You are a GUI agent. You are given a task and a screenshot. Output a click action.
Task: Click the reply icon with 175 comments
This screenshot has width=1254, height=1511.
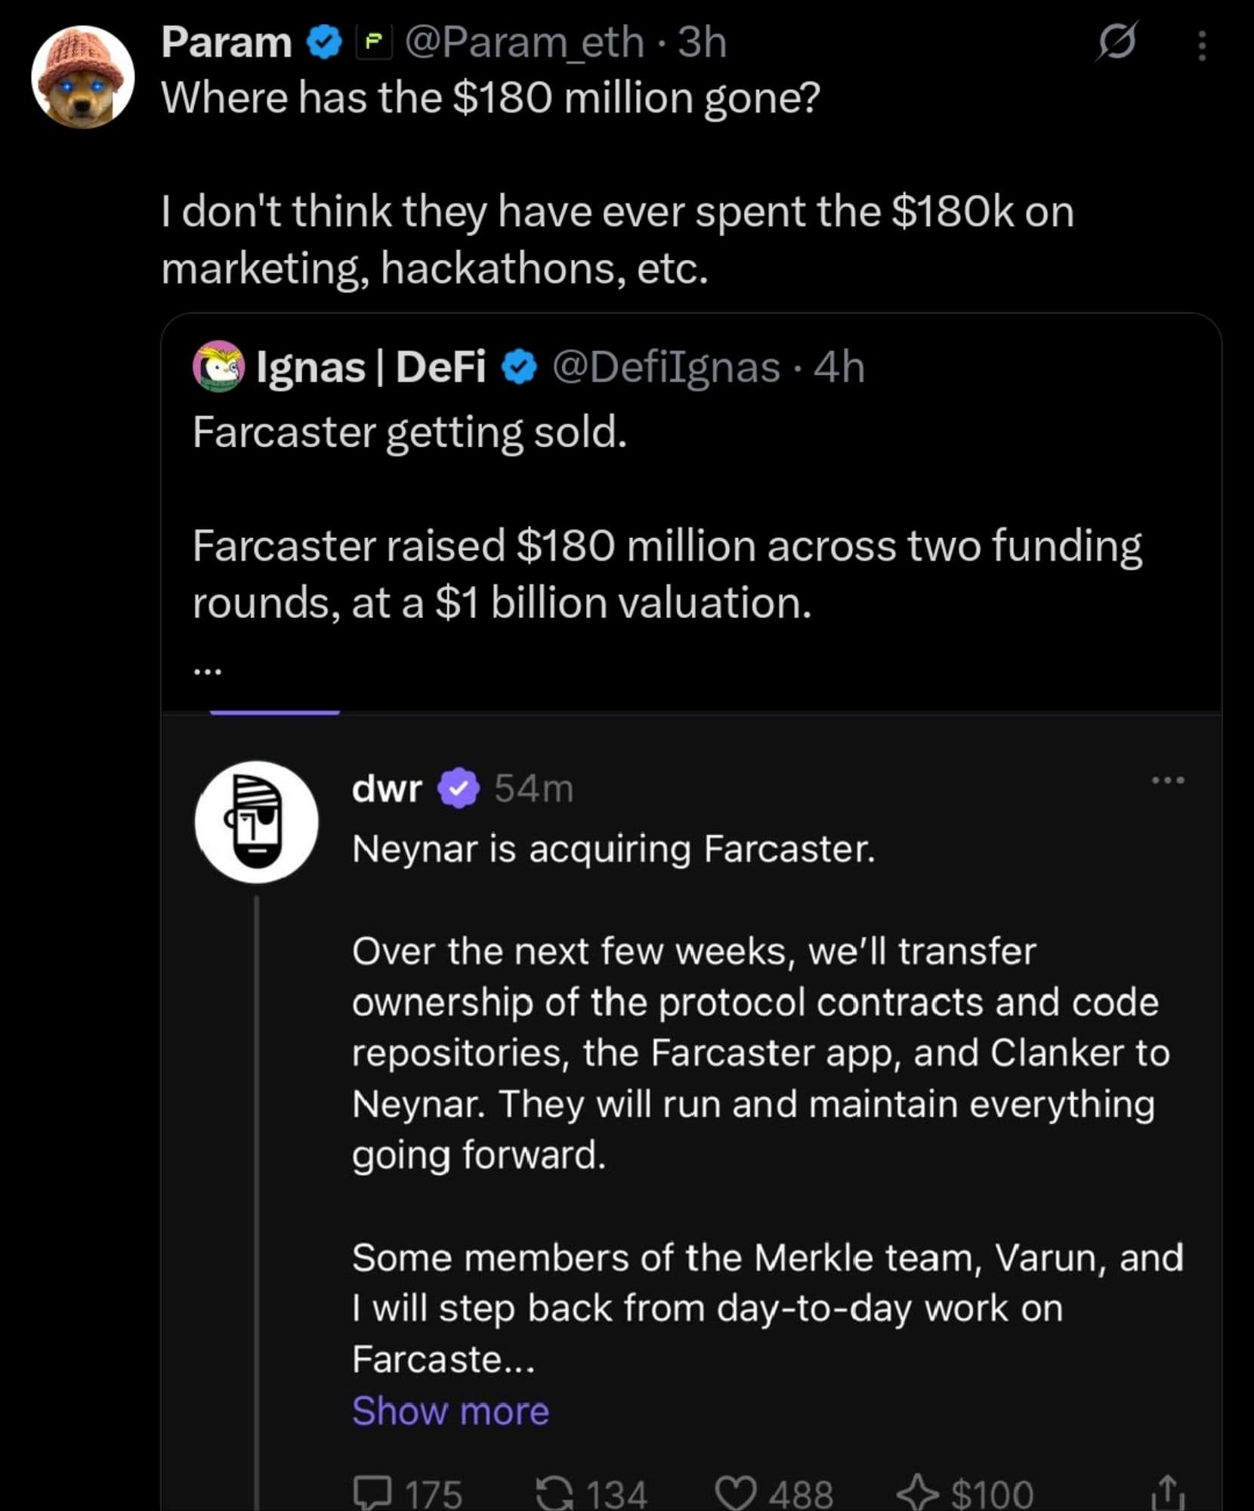(x=372, y=1492)
